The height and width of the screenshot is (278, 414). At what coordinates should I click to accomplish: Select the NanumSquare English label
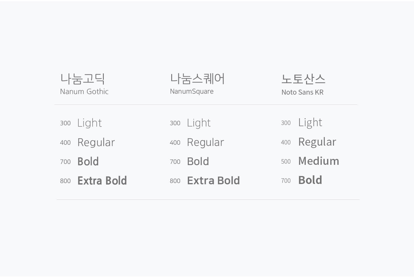coord(192,91)
